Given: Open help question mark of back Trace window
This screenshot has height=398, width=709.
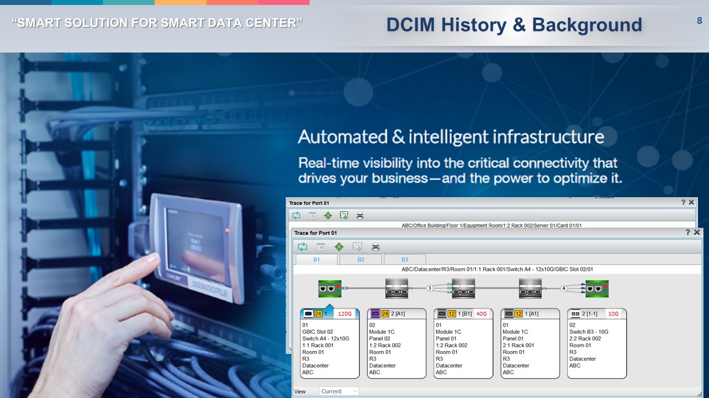Looking at the screenshot, I should point(683,202).
